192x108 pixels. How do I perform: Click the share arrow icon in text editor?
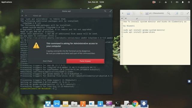pos(177,13)
